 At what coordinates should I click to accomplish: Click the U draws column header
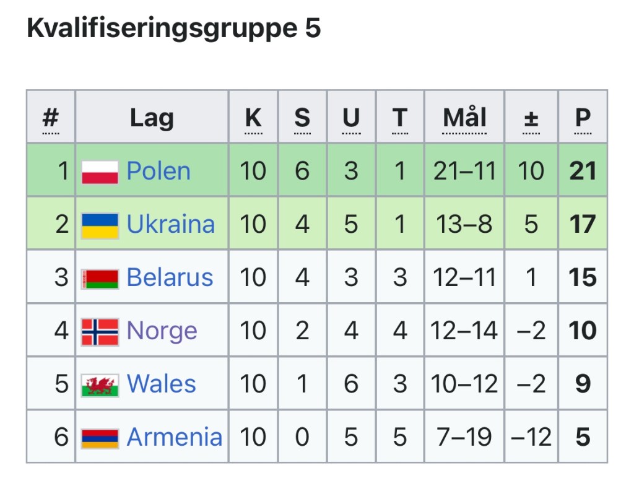351,118
